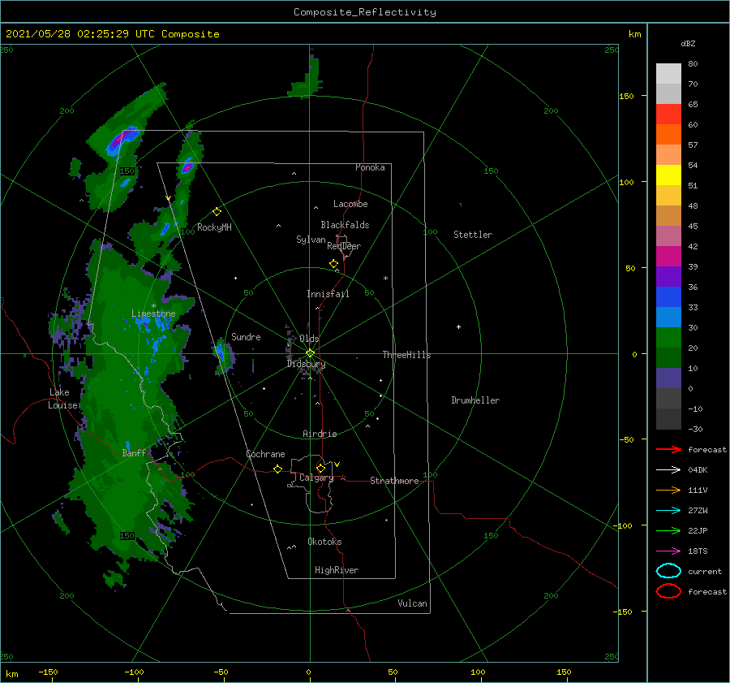The height and width of the screenshot is (683, 730).
Task: Click the Drumheller label
Action: click(x=475, y=400)
